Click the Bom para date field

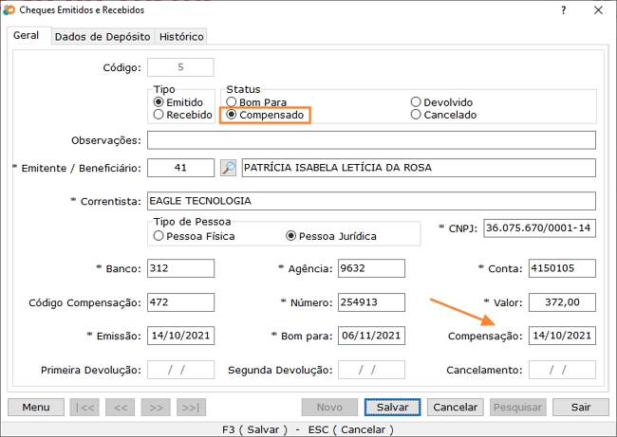(x=371, y=336)
